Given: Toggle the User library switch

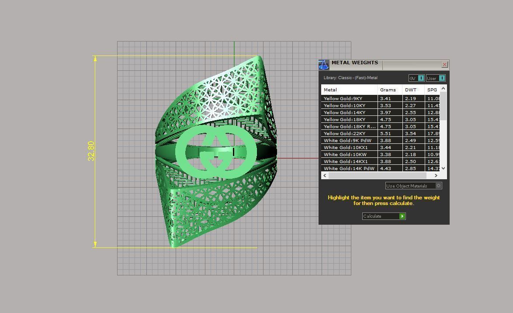Looking at the screenshot, I should [436, 78].
